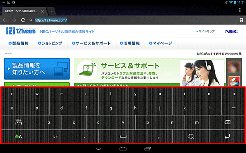Tap the y key
Screen dimensions: 246x153
tap(135, 94)
